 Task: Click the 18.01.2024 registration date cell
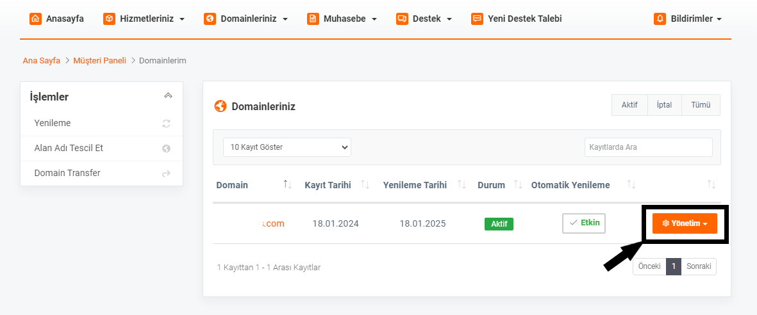[335, 223]
